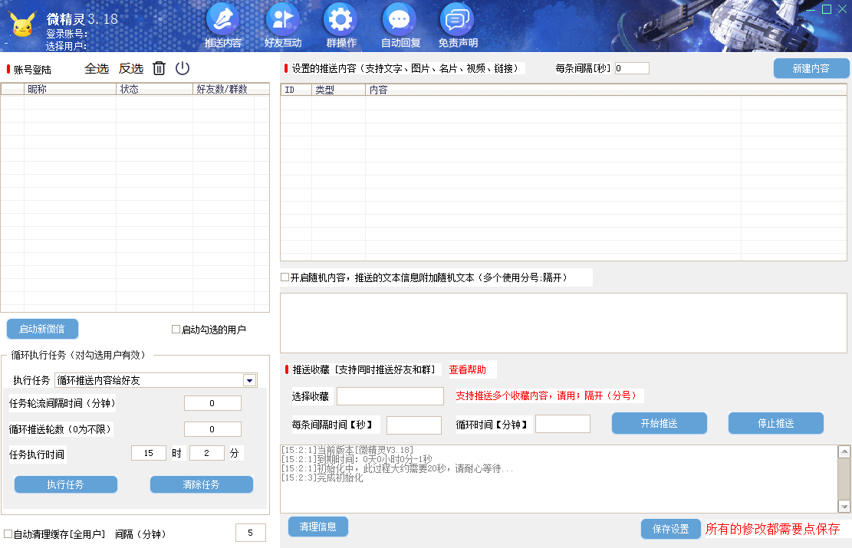
Task: Click the 每条间隔时间【秒】 field
Action: pyautogui.click(x=414, y=425)
